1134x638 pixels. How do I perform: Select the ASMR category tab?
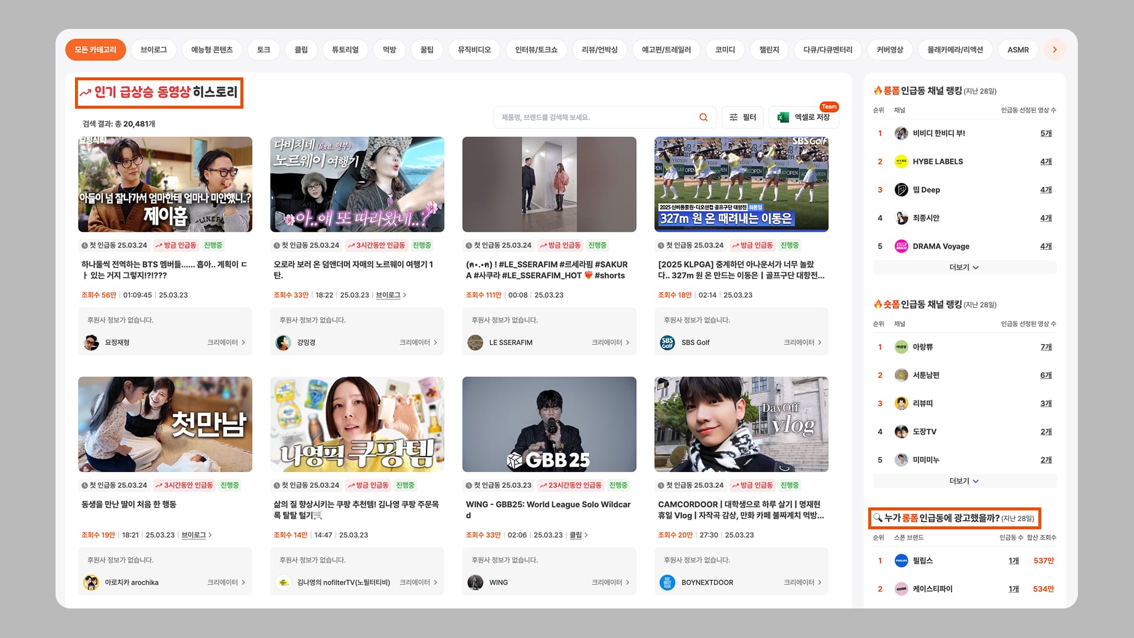click(1018, 50)
